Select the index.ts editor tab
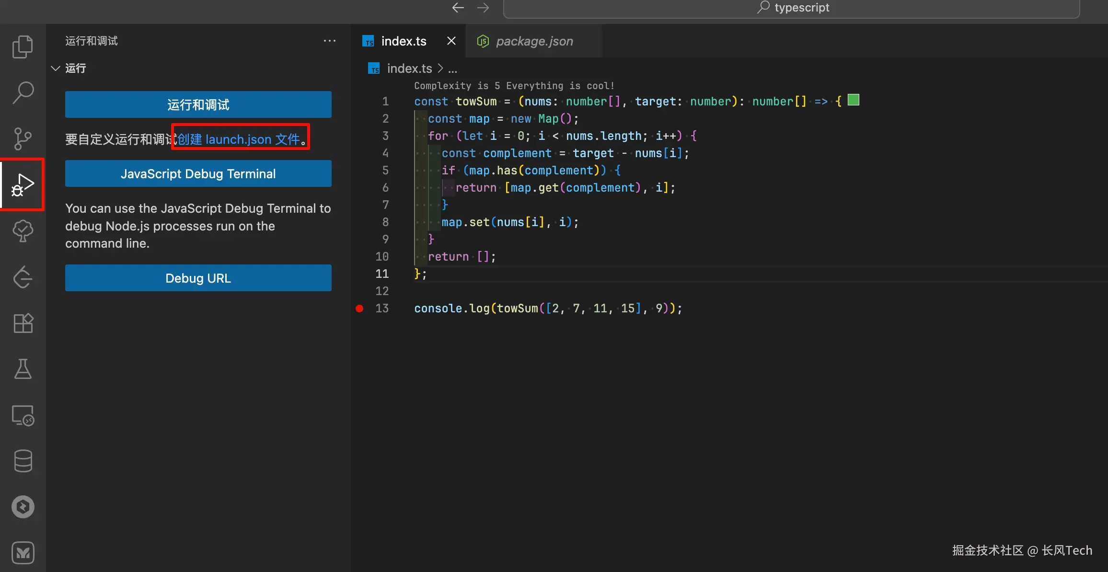 (403, 41)
